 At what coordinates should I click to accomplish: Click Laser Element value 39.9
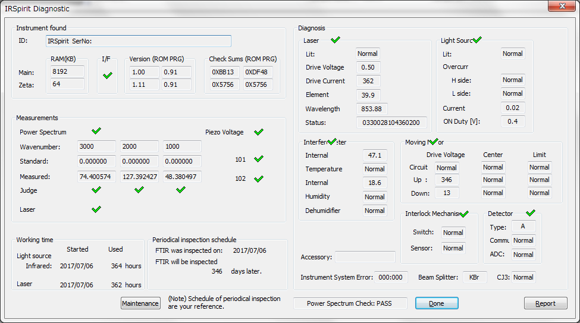[368, 95]
